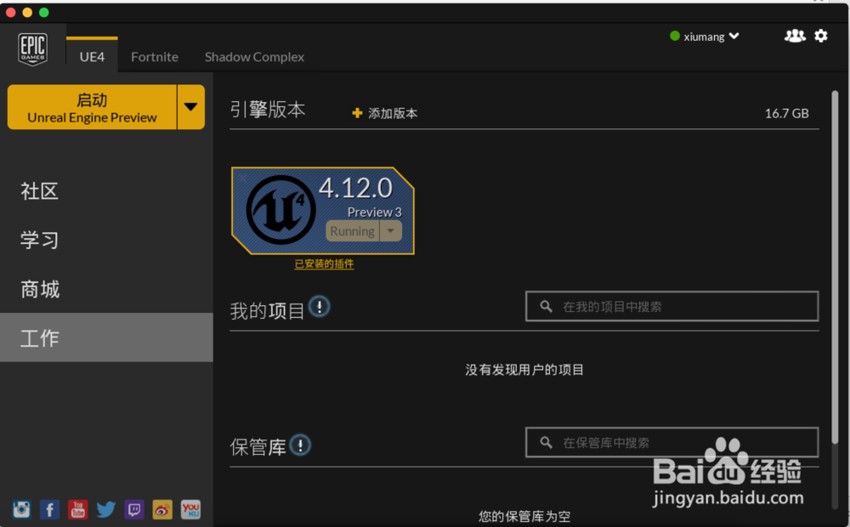Open the 商城 sidebar section
This screenshot has height=527, width=850.
coord(106,288)
